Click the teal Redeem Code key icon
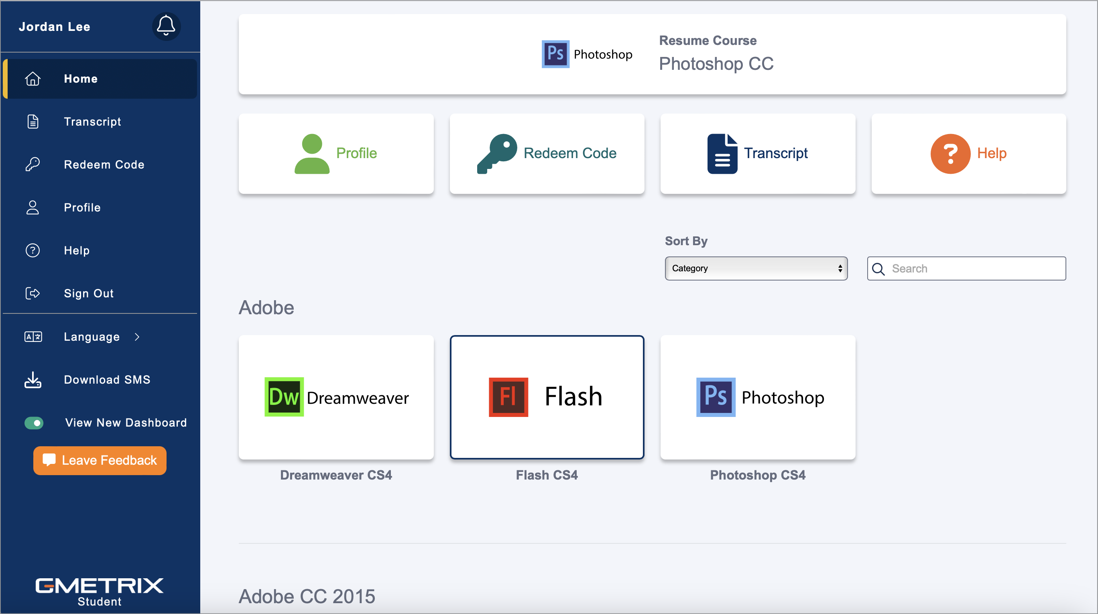Screen dimensions: 1098x614 pyautogui.click(x=496, y=153)
